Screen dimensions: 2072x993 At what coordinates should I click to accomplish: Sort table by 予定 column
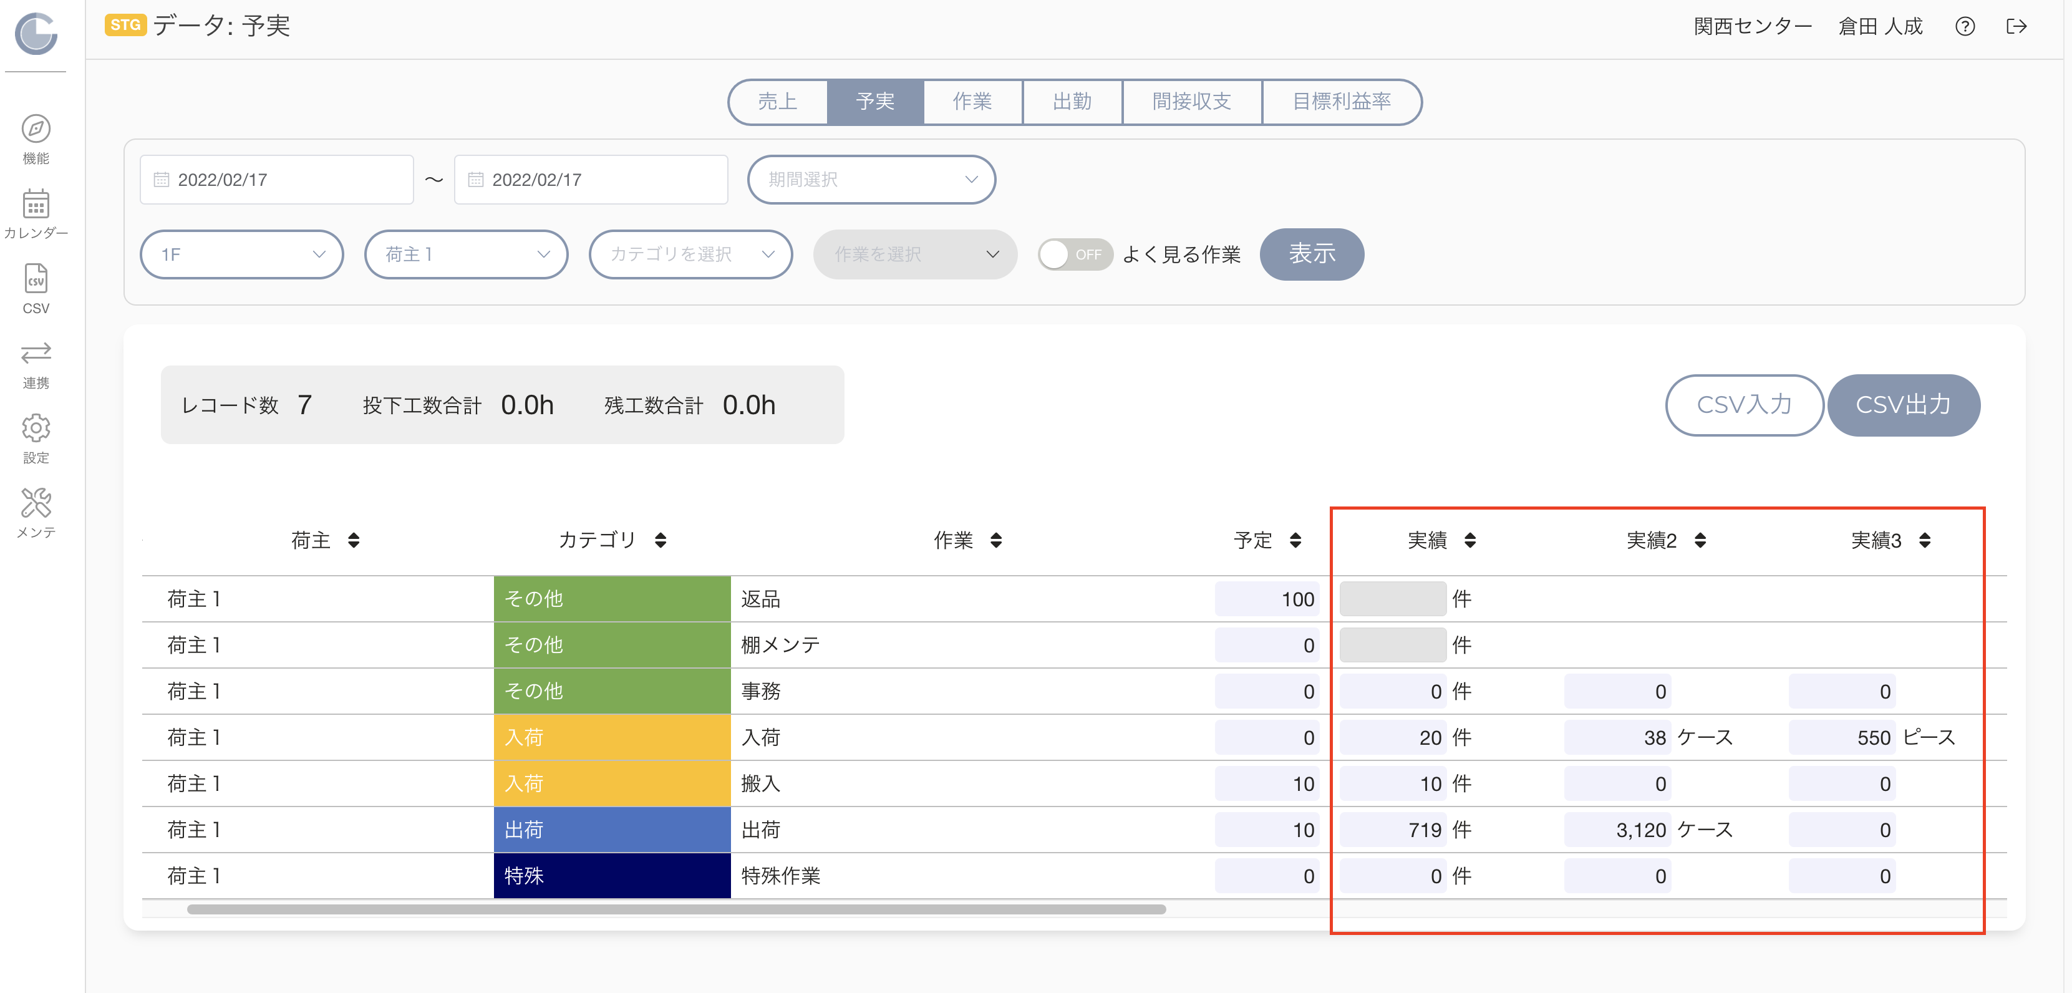[1295, 540]
